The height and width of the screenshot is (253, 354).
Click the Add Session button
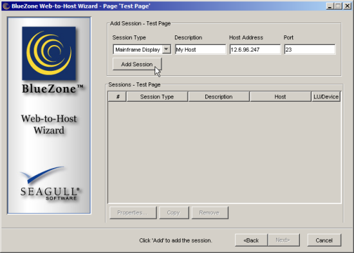click(x=137, y=64)
